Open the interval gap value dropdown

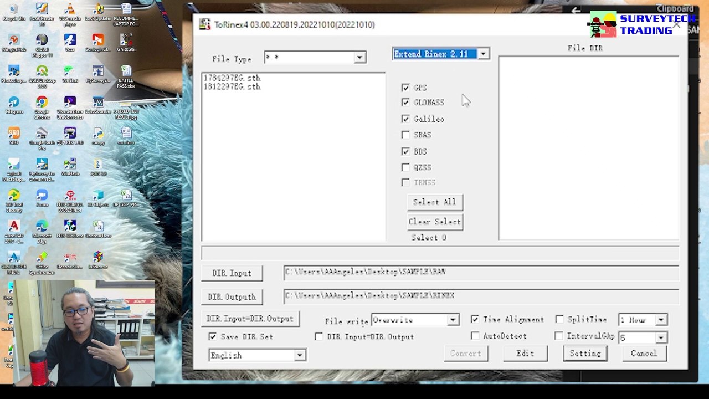(661, 337)
